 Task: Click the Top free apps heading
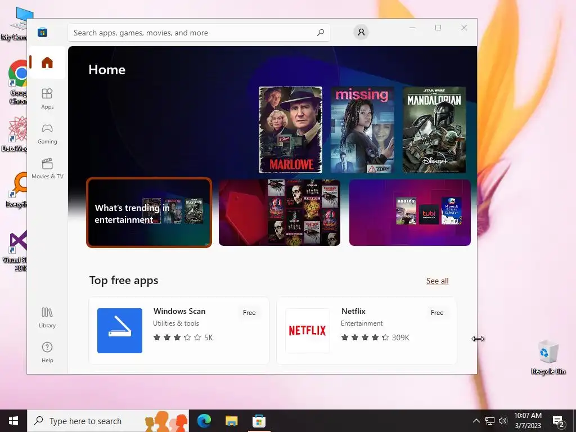tap(123, 280)
